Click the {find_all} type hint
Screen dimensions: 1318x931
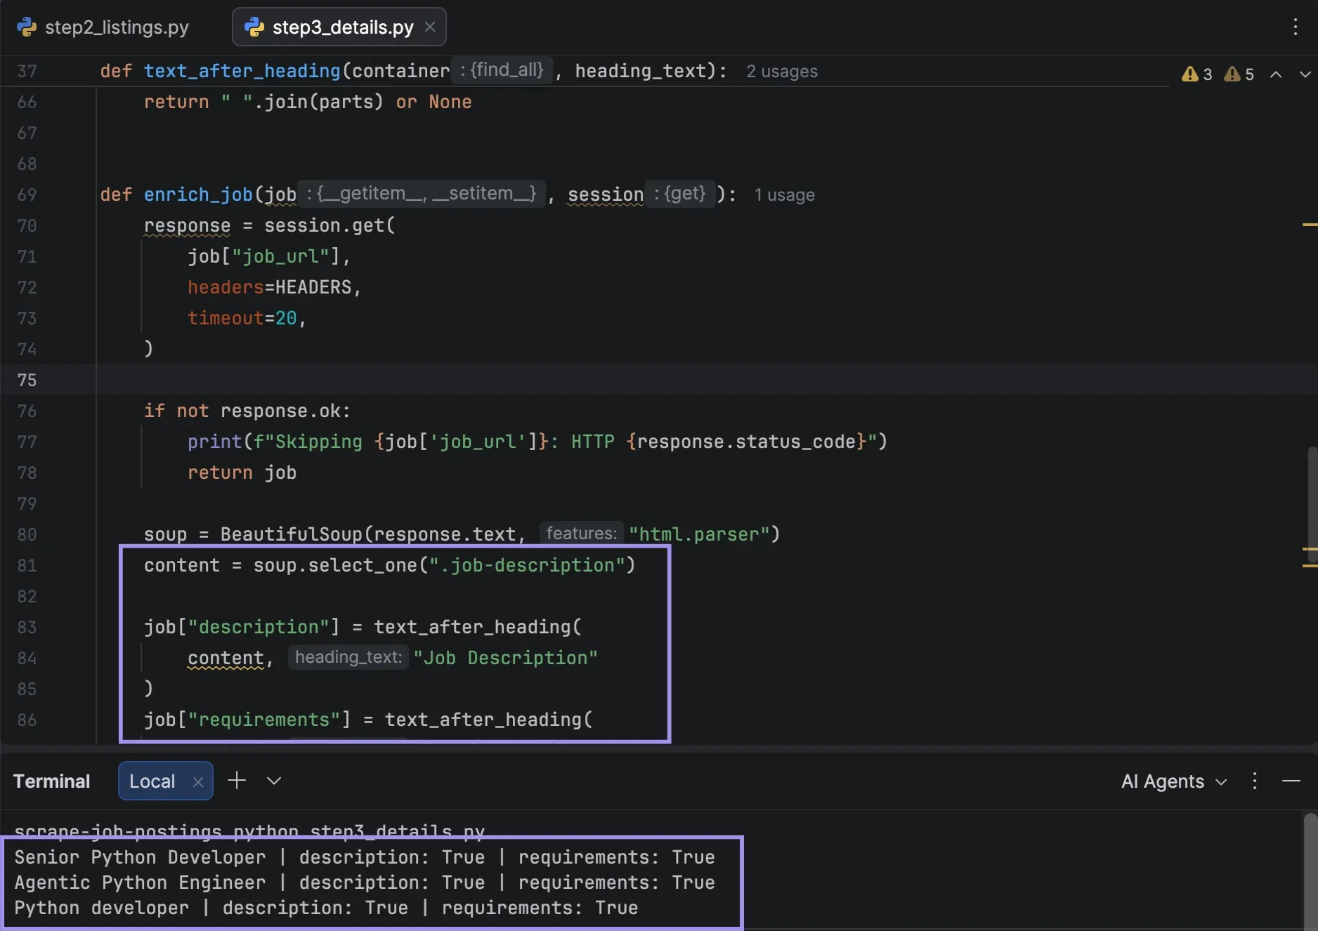(502, 70)
